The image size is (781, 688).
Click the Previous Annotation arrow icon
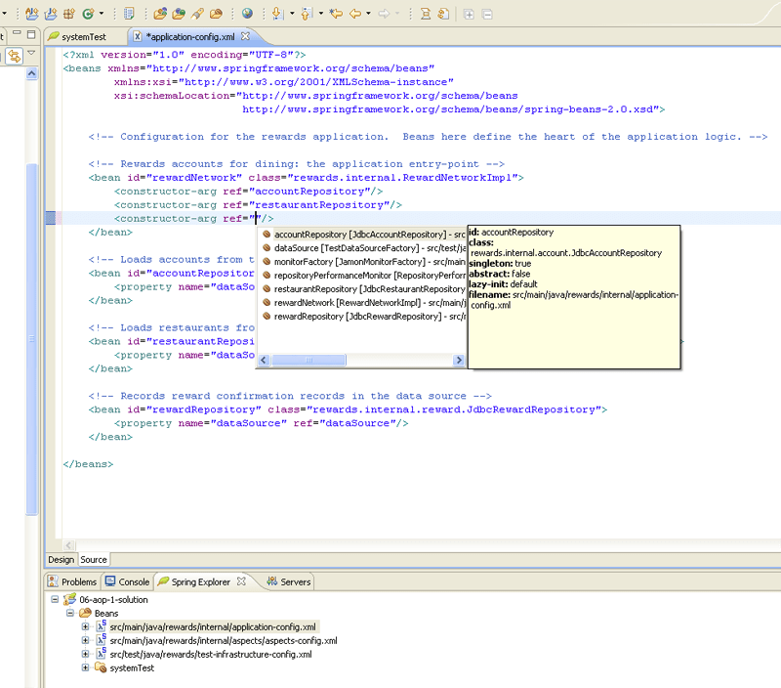[307, 14]
